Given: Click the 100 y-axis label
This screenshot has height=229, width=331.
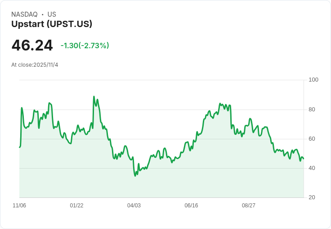Looking at the screenshot, I should (x=313, y=80).
